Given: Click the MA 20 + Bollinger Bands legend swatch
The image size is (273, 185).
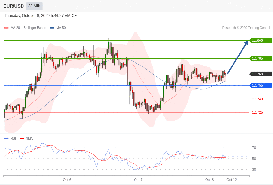Looking at the screenshot, I should pyautogui.click(x=6, y=28).
